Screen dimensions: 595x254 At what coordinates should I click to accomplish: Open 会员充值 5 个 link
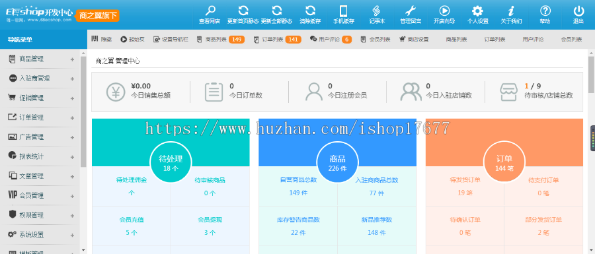(132, 226)
